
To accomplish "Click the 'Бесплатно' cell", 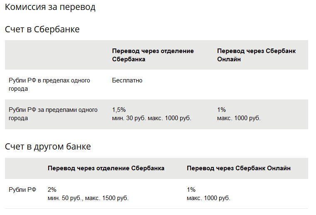I will pyautogui.click(x=127, y=80).
